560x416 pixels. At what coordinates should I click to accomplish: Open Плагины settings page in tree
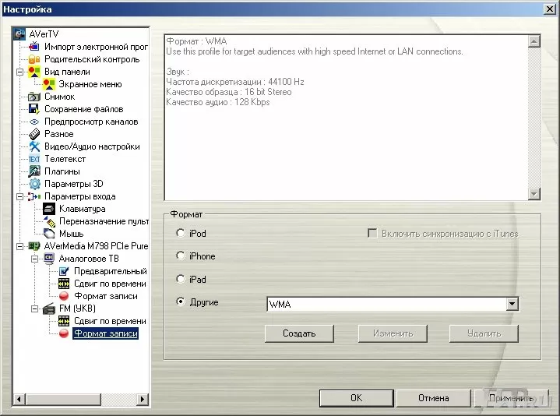(x=62, y=171)
